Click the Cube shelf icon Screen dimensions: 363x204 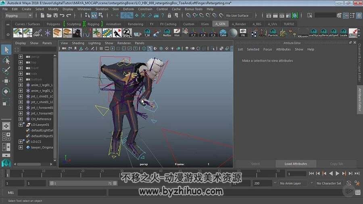(x=223, y=33)
